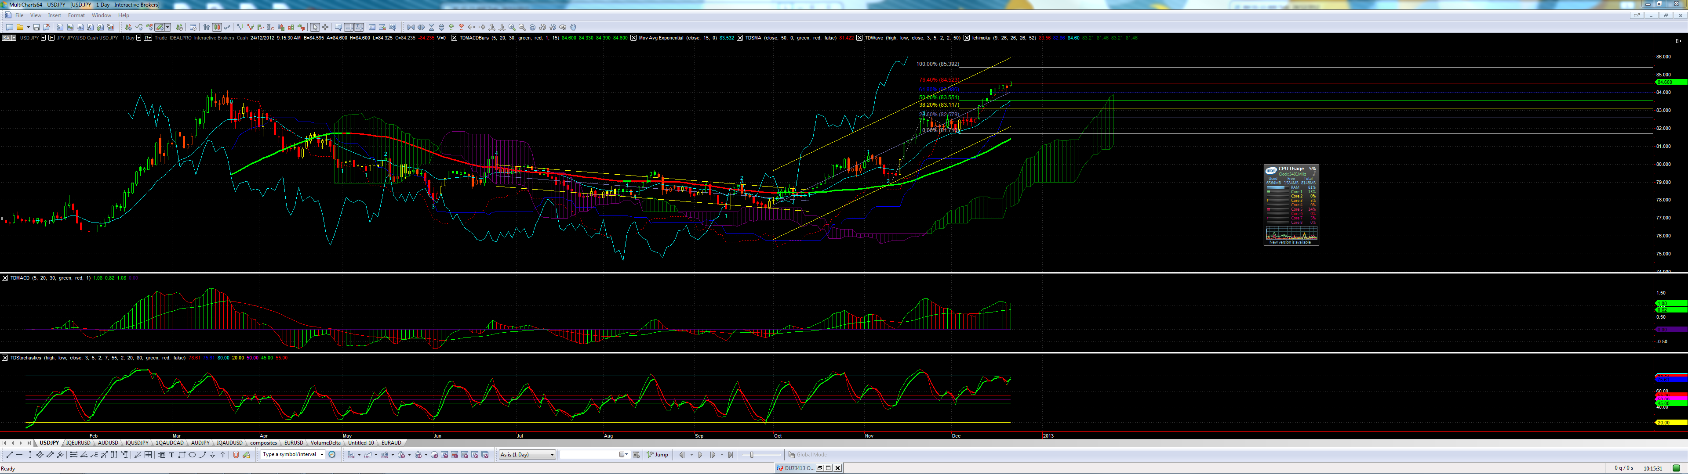Image resolution: width=1688 pixels, height=474 pixels.
Task: Open the Format menu
Action: (x=76, y=15)
